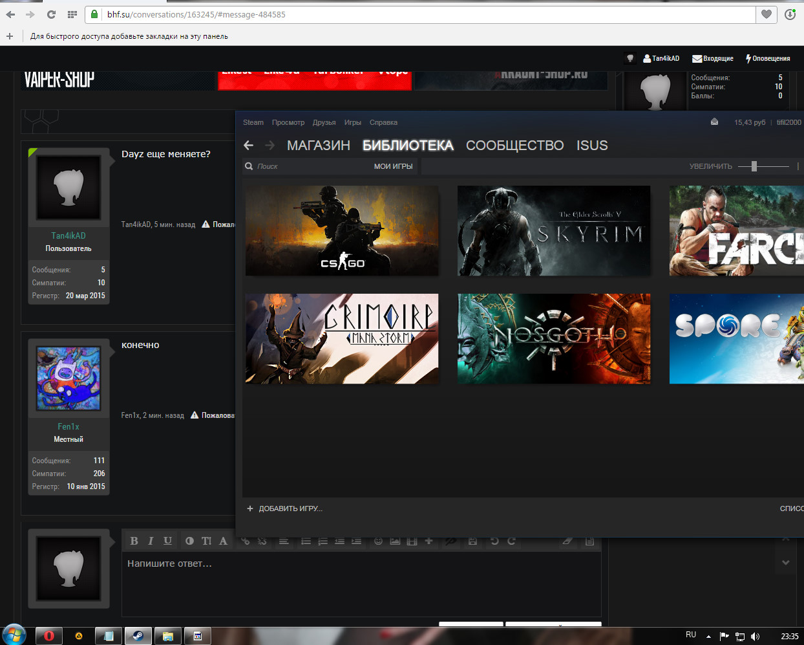
Task: Click ДОБАВИТЬ ИГРУ button
Action: (285, 508)
